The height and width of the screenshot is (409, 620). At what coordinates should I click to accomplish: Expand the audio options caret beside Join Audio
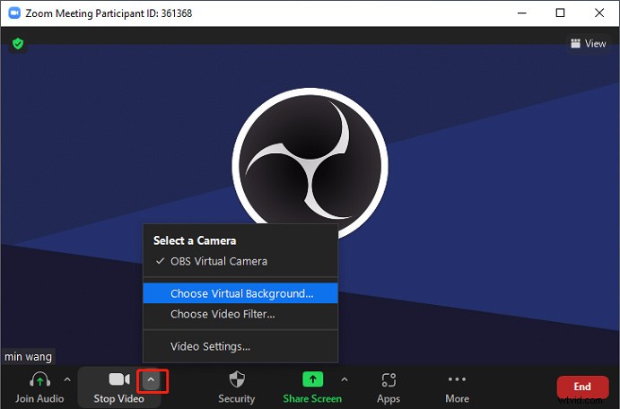[67, 379]
